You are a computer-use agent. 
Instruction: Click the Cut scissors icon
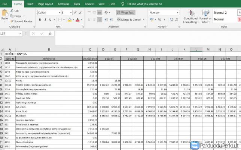click(x=12, y=11)
